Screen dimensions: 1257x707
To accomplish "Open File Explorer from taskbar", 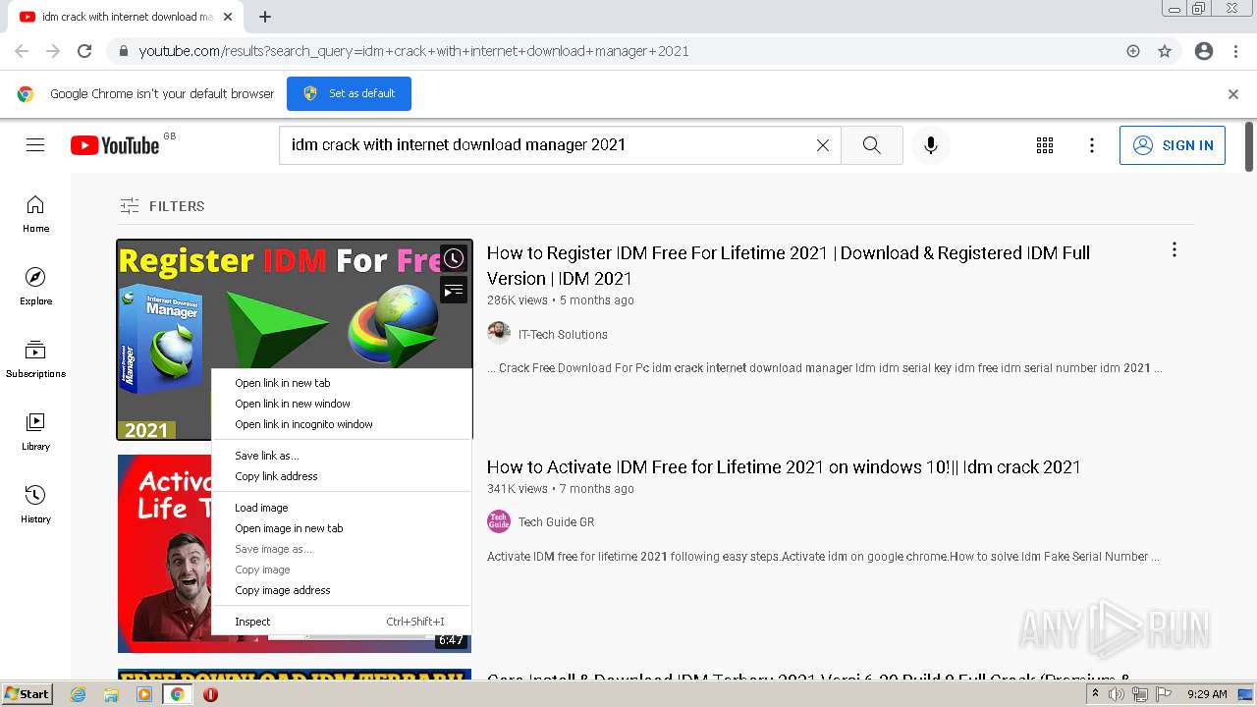I will click(111, 694).
